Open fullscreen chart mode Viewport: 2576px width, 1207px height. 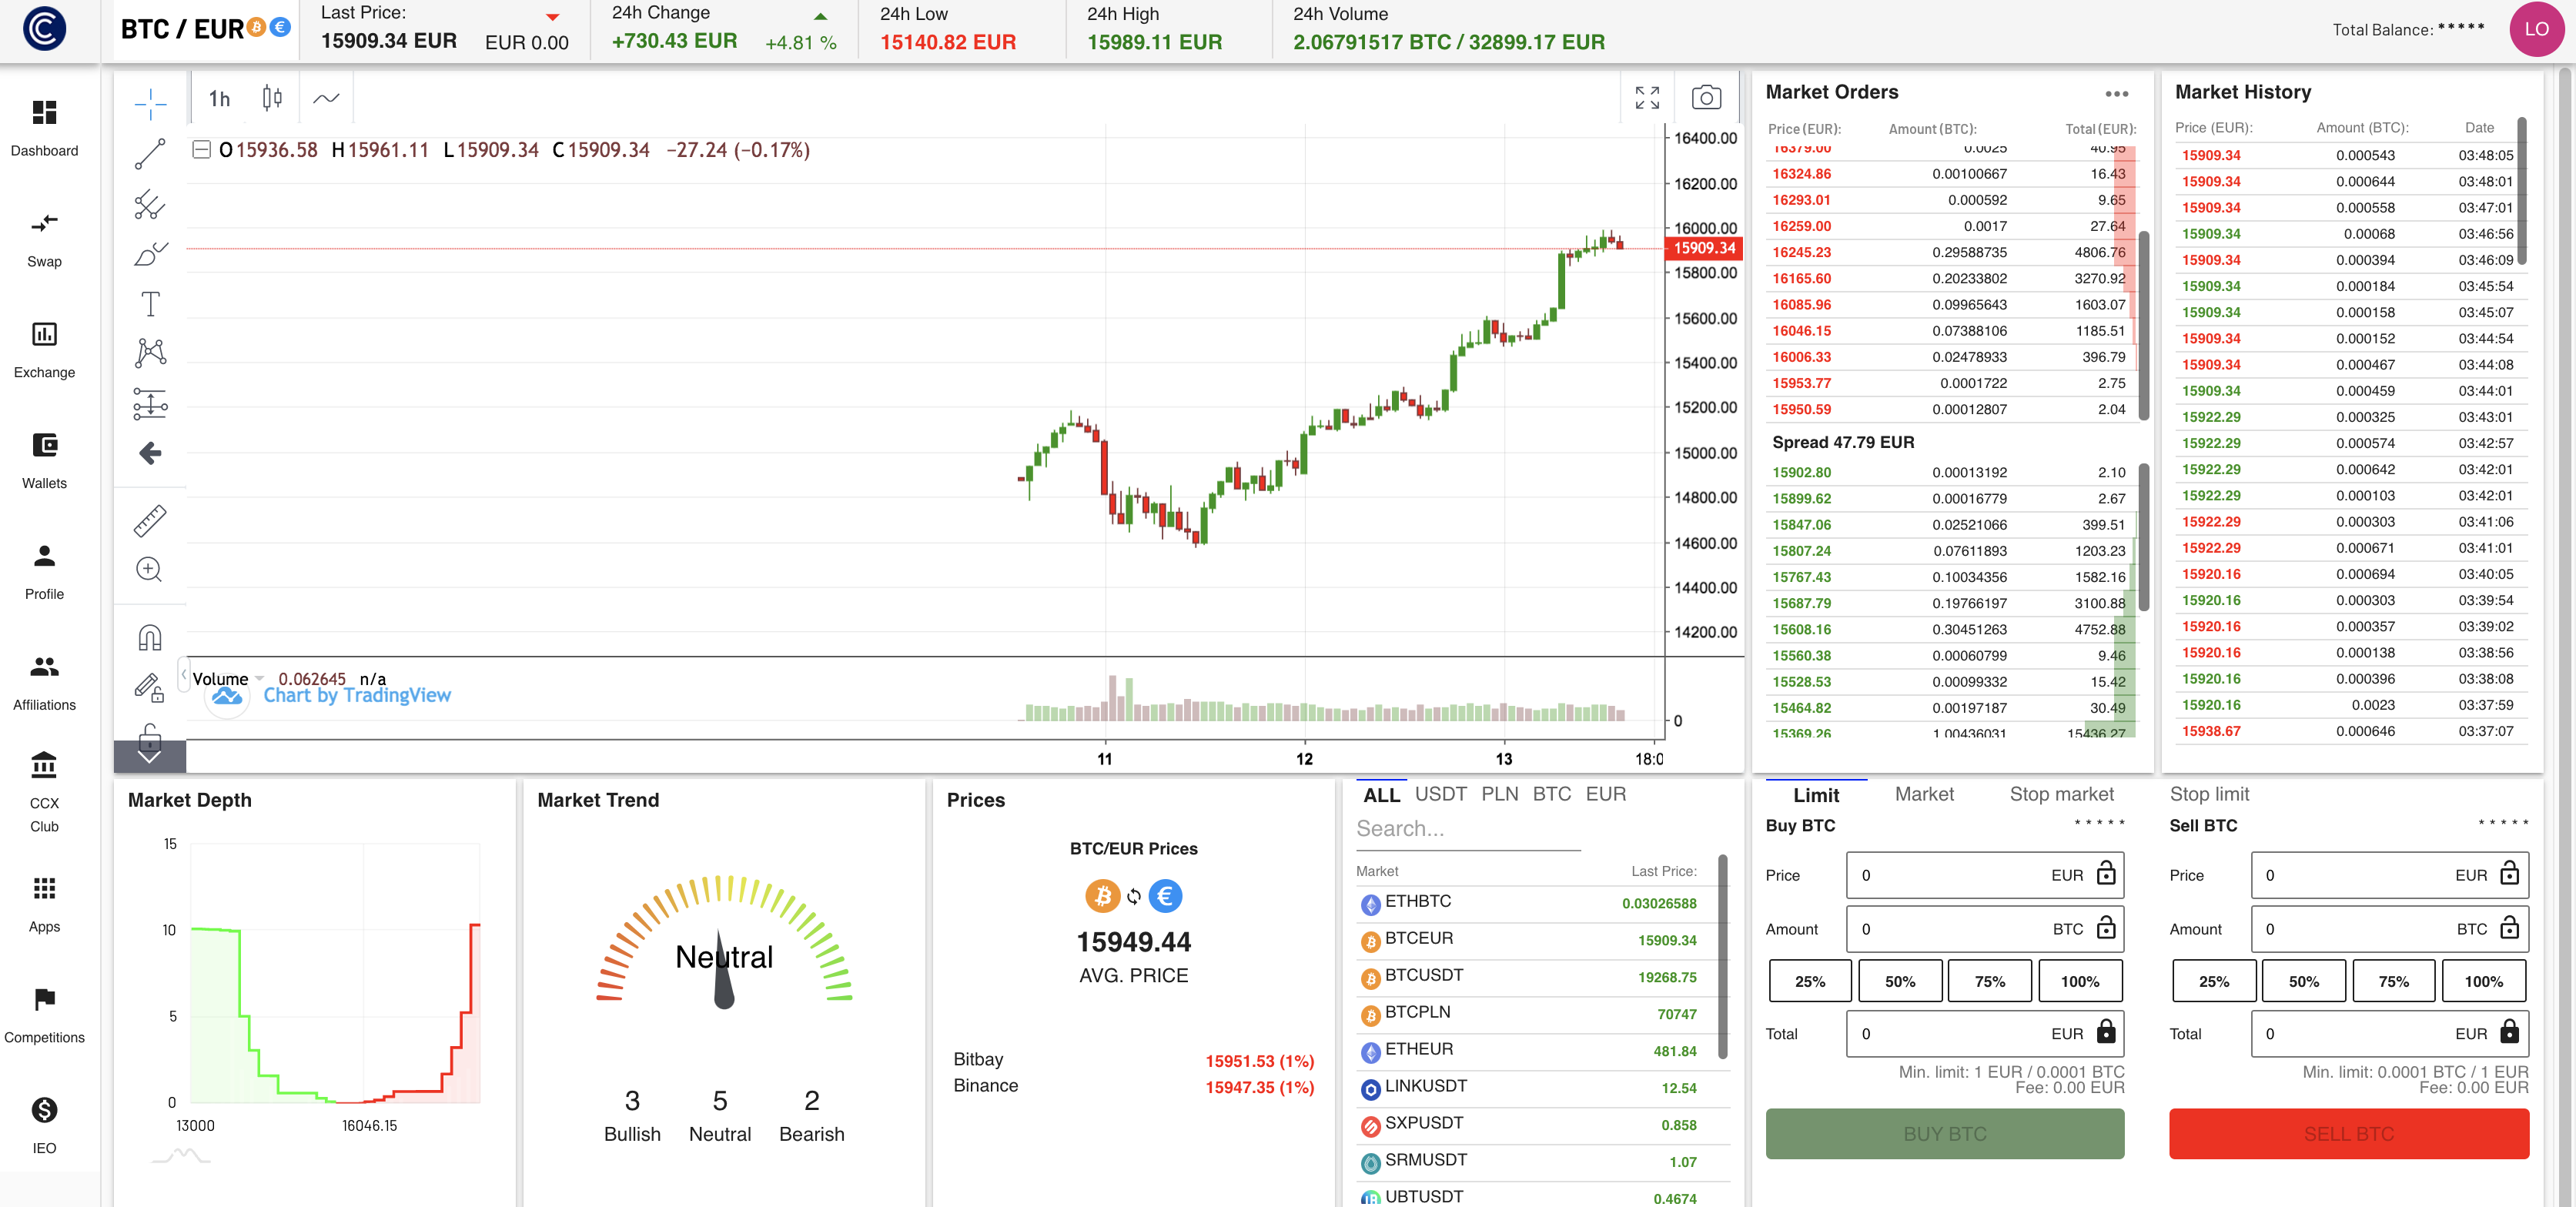click(x=1646, y=97)
